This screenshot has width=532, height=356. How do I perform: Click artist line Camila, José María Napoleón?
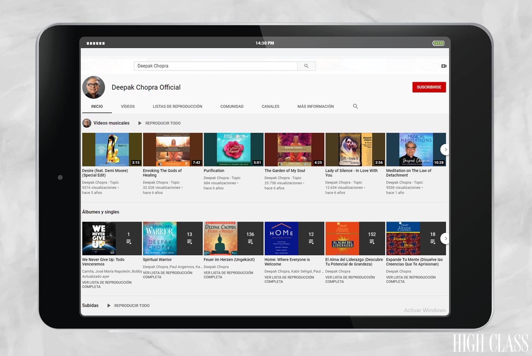(112, 271)
